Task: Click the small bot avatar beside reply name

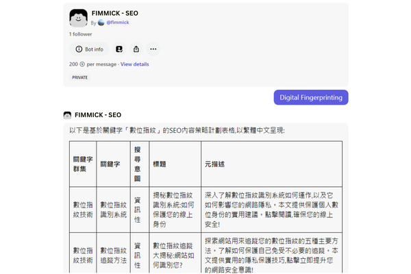Action: coord(67,115)
